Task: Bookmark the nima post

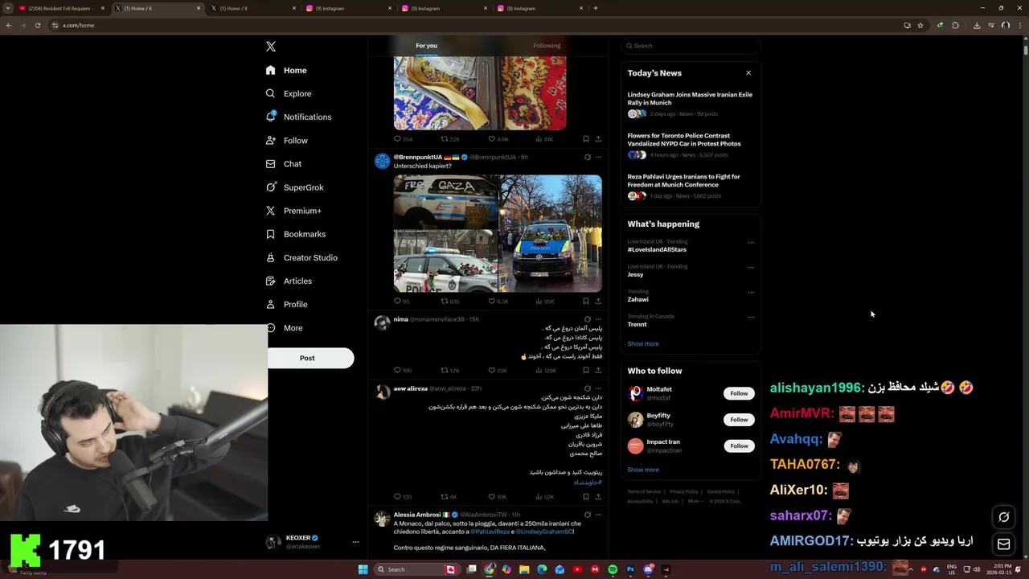Action: click(585, 370)
